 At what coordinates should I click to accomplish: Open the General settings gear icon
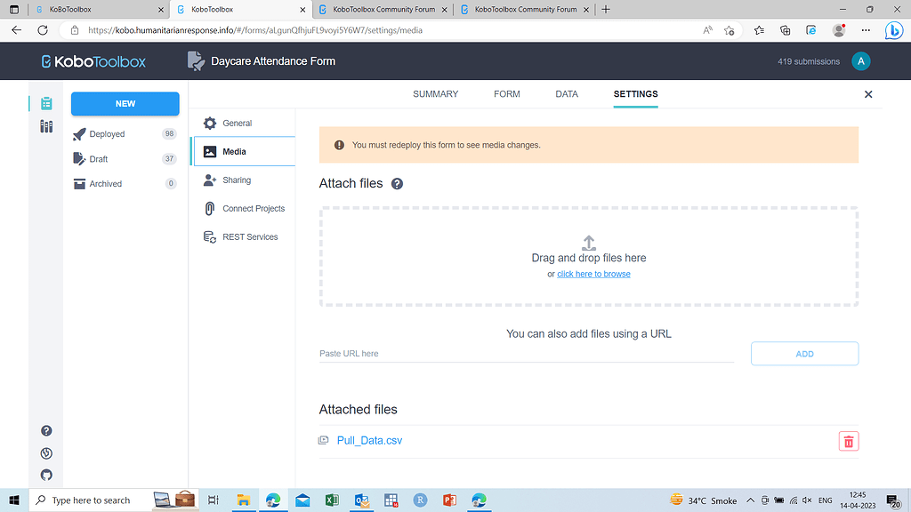[x=209, y=123]
